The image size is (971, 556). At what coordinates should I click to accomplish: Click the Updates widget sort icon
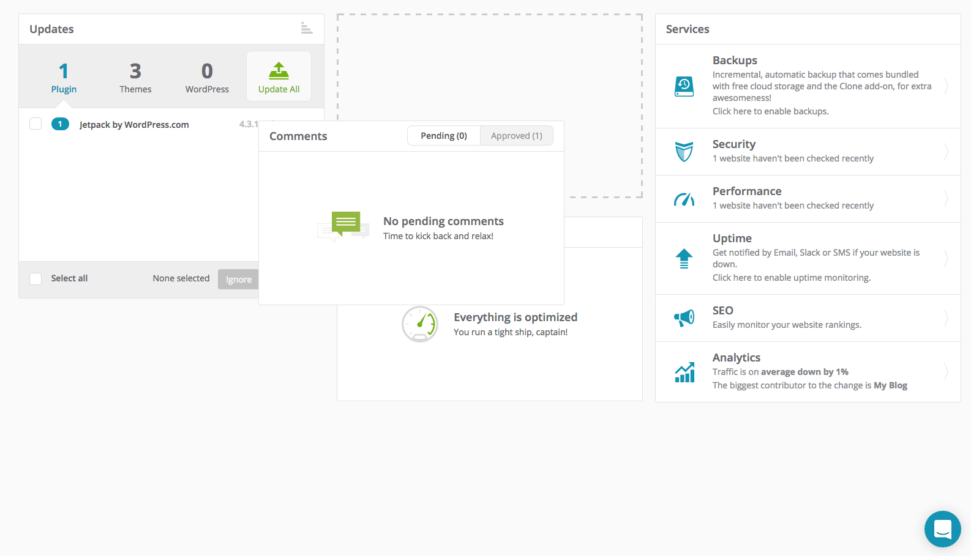point(306,28)
